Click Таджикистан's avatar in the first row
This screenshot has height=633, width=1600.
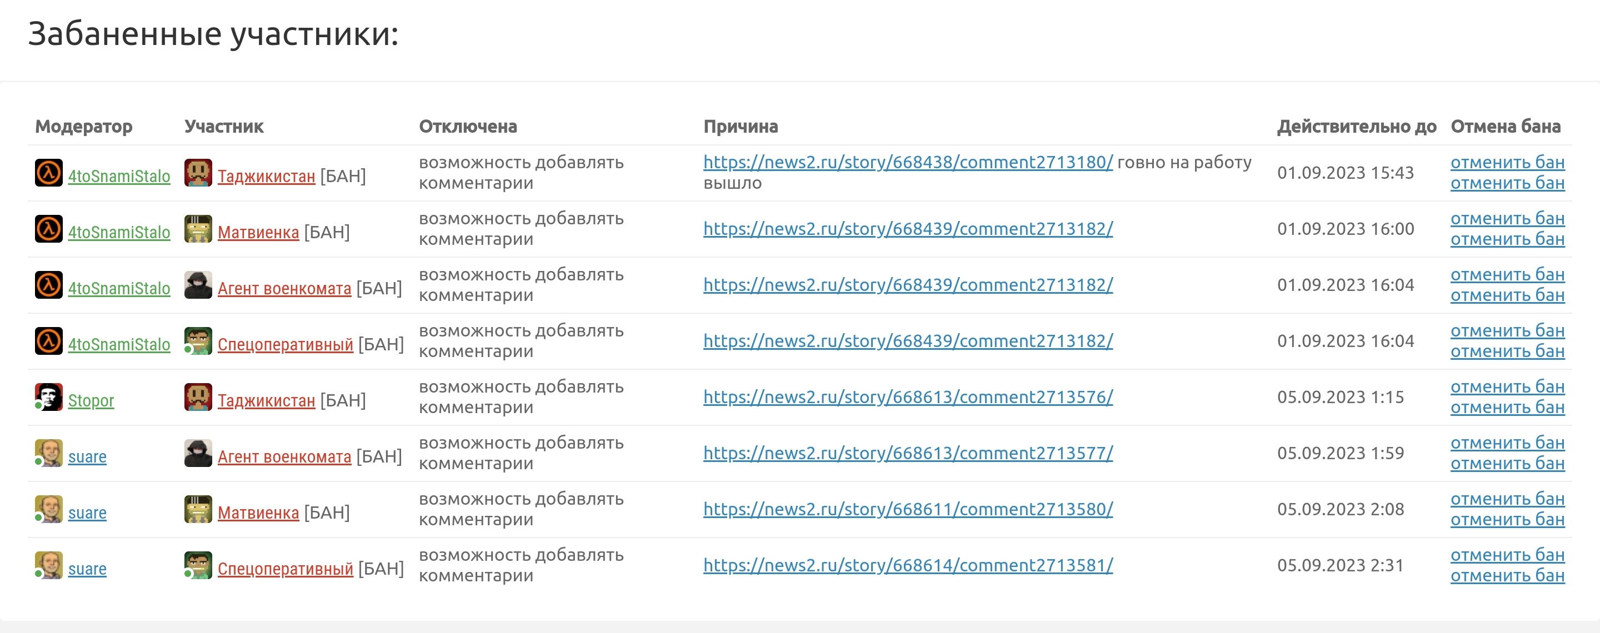(x=198, y=173)
